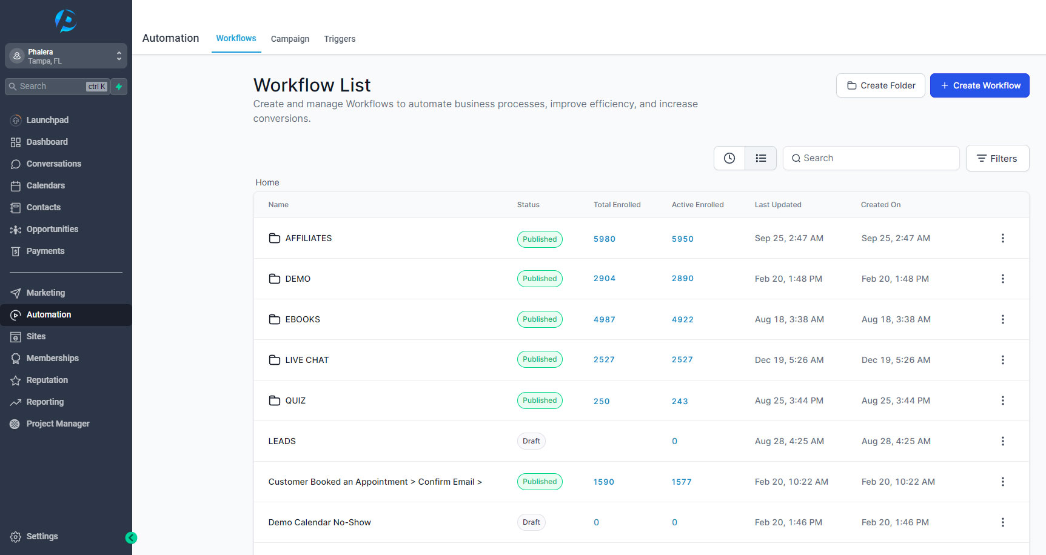This screenshot has width=1046, height=555.
Task: Click the LEADS Draft status badge
Action: [531, 441]
